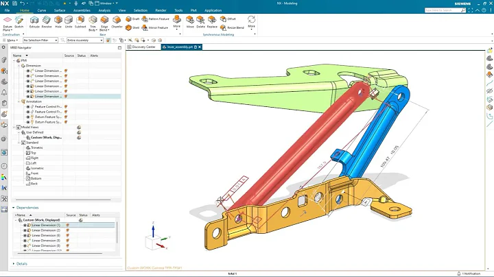This screenshot has width=494, height=277.
Task: Collapse the Annotation tree node
Action: tap(19, 101)
